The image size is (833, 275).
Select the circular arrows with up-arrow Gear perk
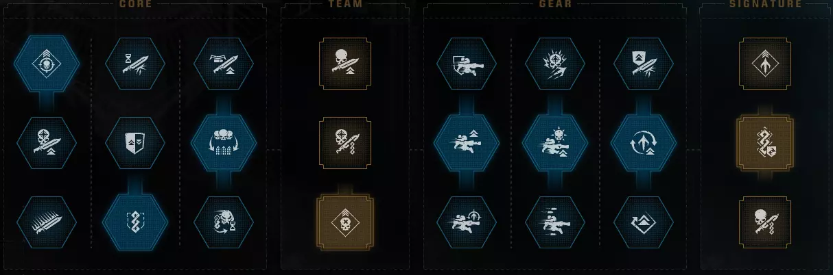[644, 143]
